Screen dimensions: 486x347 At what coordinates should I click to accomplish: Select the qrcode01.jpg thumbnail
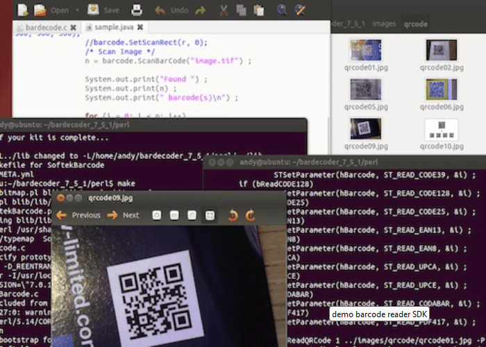365,50
